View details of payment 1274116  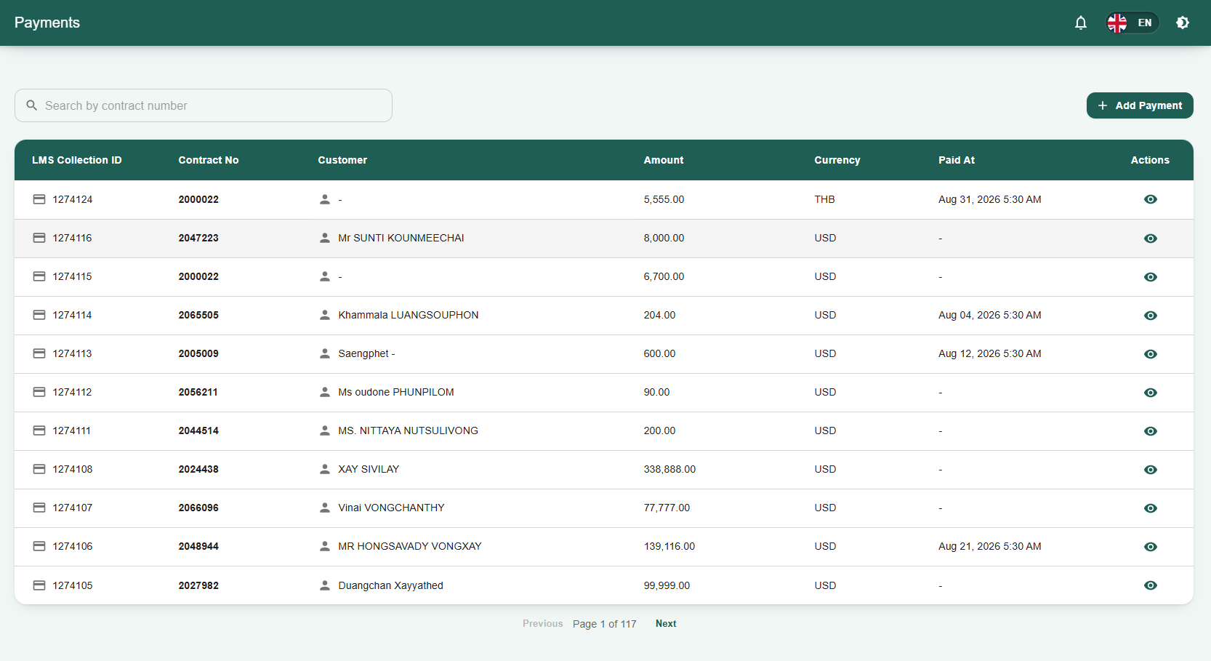pyautogui.click(x=1150, y=239)
